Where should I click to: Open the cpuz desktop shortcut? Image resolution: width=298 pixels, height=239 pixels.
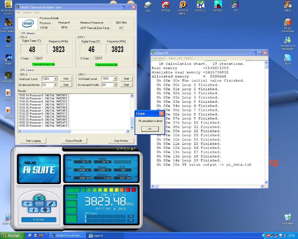[148, 6]
